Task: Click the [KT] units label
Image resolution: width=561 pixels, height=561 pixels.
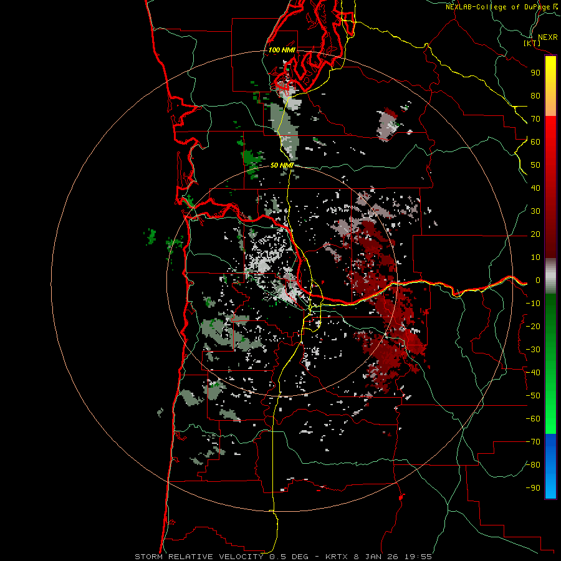Action: tap(532, 43)
